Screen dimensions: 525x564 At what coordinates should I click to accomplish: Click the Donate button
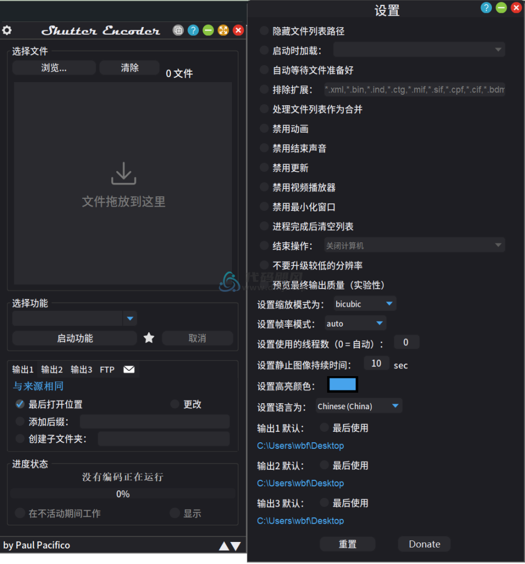tap(424, 544)
